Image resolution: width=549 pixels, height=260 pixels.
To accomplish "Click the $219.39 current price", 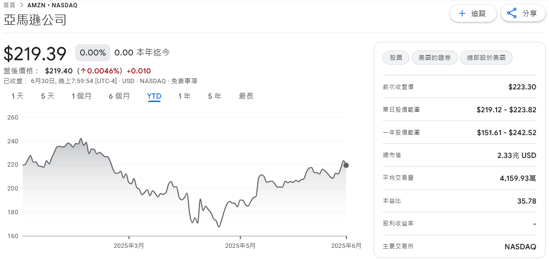I will coord(35,54).
